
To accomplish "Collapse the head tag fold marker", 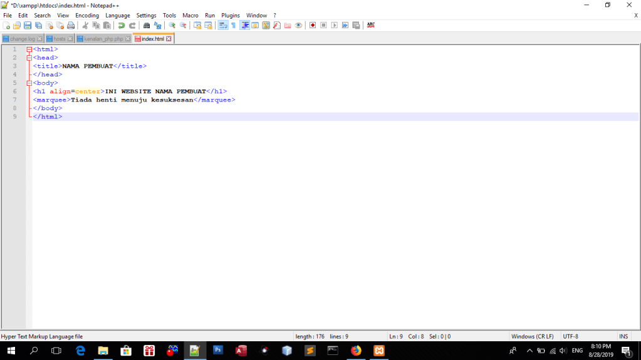I will click(x=29, y=58).
